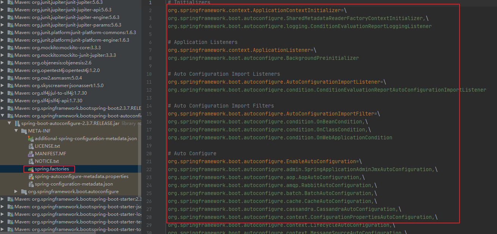Click the properties icon for spring-autoconfigure-metadata.properties
The image size is (497, 234).
tap(30, 176)
